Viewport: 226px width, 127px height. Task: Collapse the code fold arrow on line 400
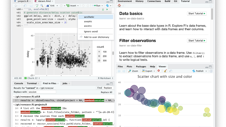tap(22, 9)
